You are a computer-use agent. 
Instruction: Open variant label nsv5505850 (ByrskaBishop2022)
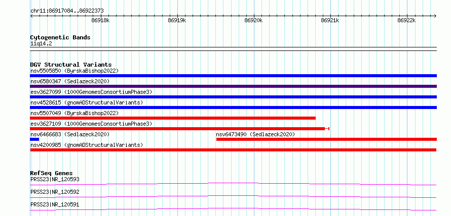point(74,71)
